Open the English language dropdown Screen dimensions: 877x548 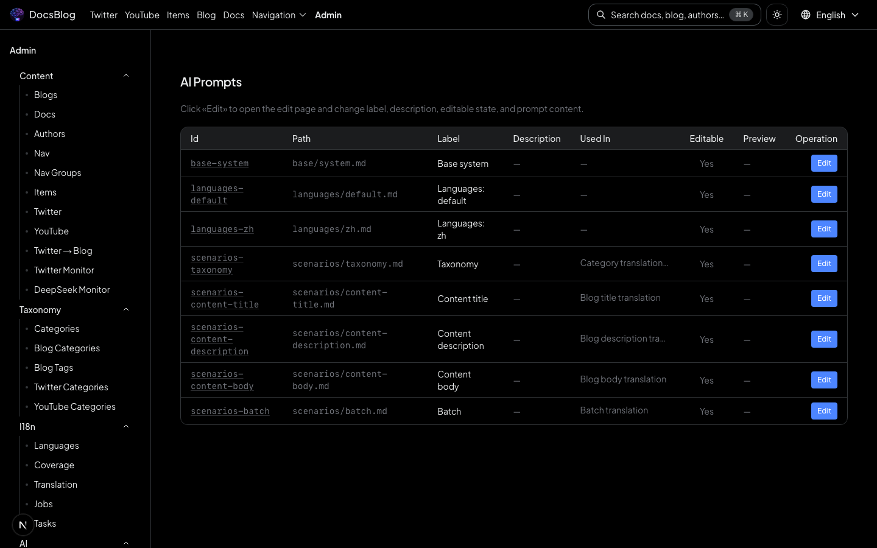830,15
